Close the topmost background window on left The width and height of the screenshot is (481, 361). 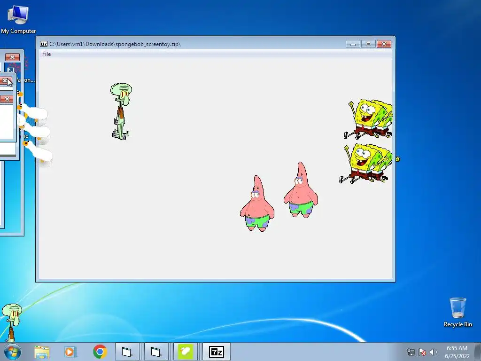coord(12,57)
